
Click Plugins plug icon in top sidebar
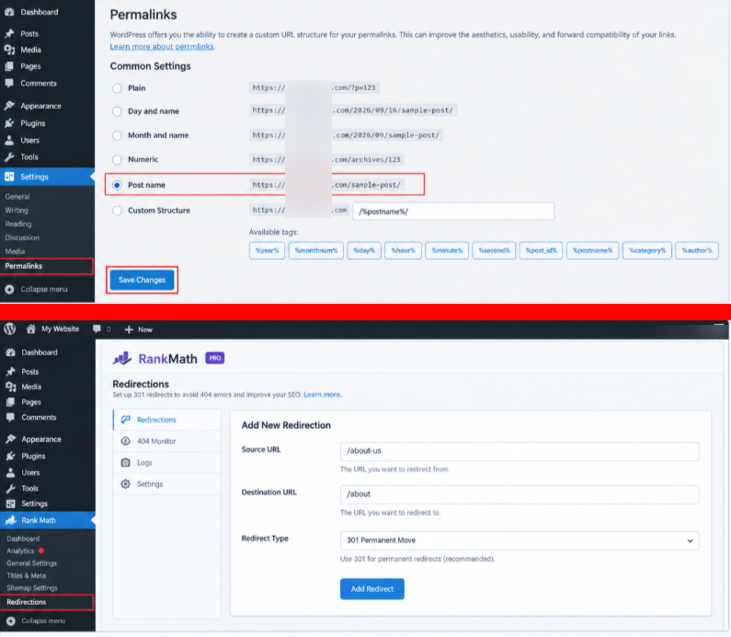pos(9,123)
